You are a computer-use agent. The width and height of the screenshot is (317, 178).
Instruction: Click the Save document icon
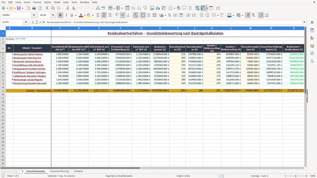[x=19, y=8]
